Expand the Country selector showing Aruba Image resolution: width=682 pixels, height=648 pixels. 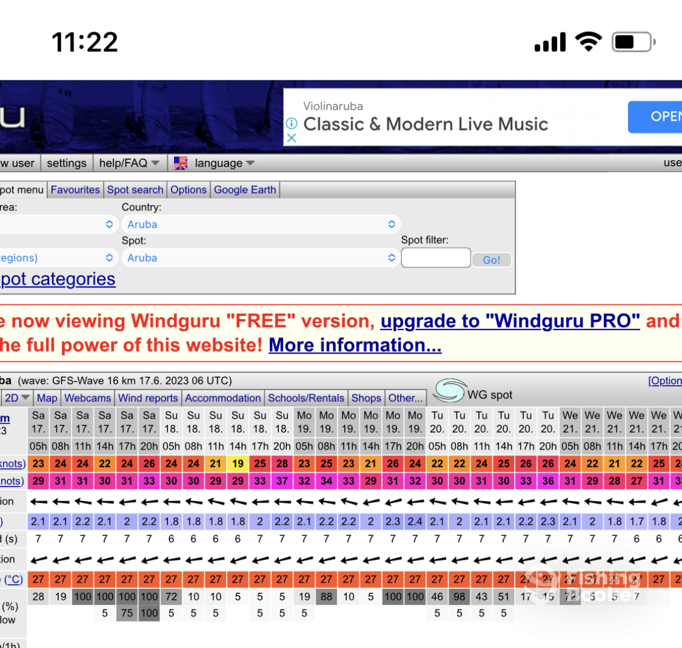(261, 224)
